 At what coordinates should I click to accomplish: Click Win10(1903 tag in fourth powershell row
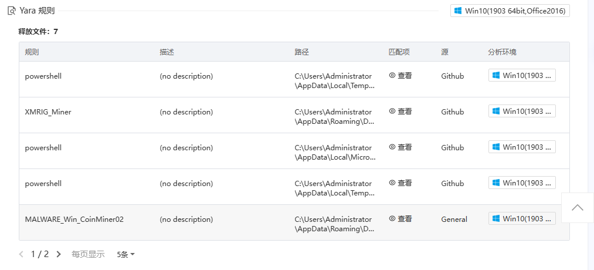pyautogui.click(x=522, y=183)
